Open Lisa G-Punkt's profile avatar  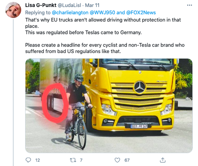13,10
